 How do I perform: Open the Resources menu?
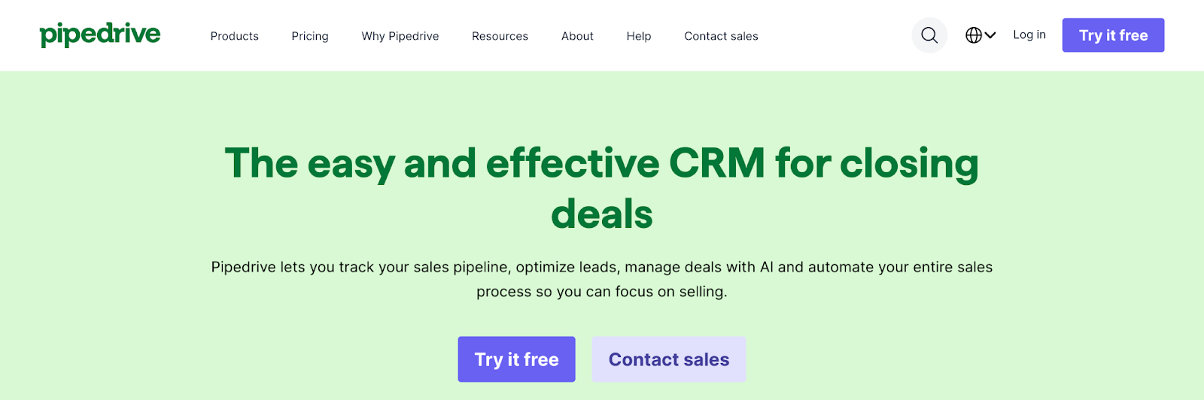pos(500,36)
